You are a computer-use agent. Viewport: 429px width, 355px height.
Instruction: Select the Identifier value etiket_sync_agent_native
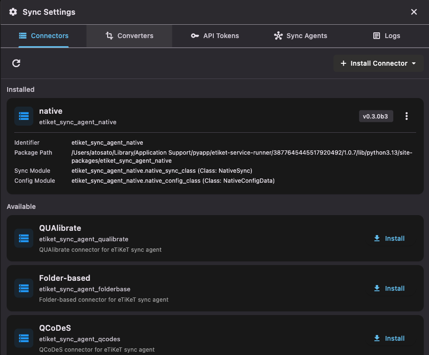pyautogui.click(x=107, y=143)
